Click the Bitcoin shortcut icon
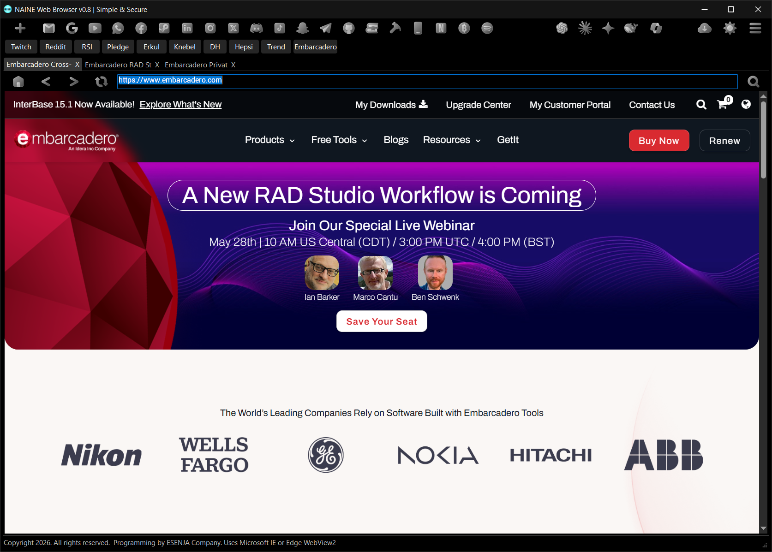The height and width of the screenshot is (552, 772). [x=464, y=28]
